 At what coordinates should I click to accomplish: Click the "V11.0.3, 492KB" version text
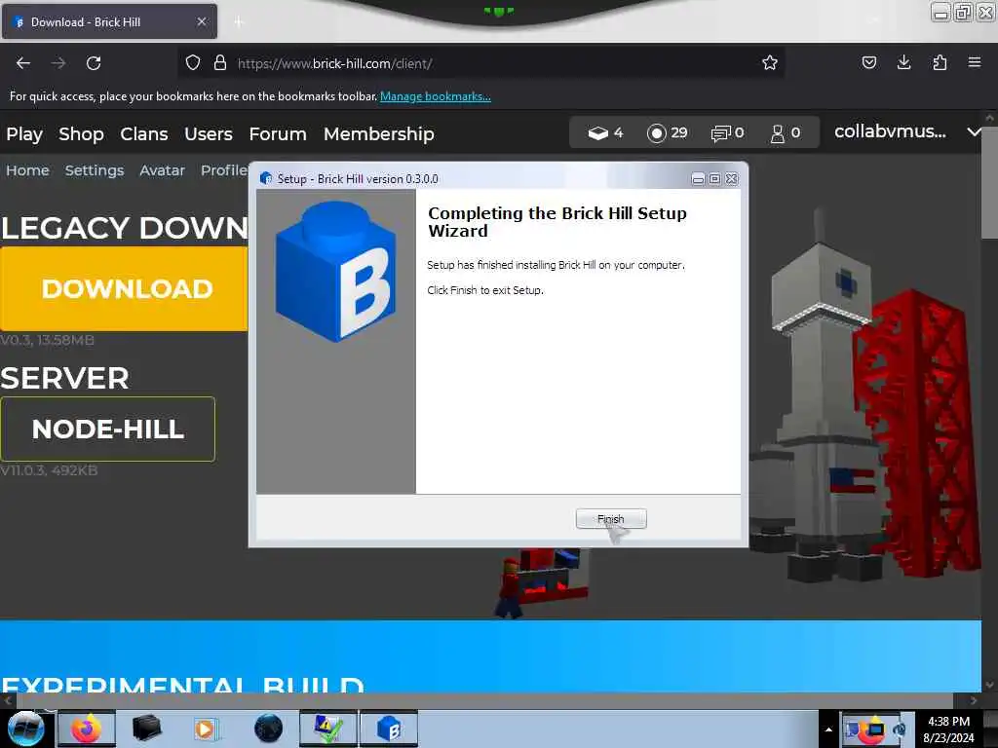(49, 470)
